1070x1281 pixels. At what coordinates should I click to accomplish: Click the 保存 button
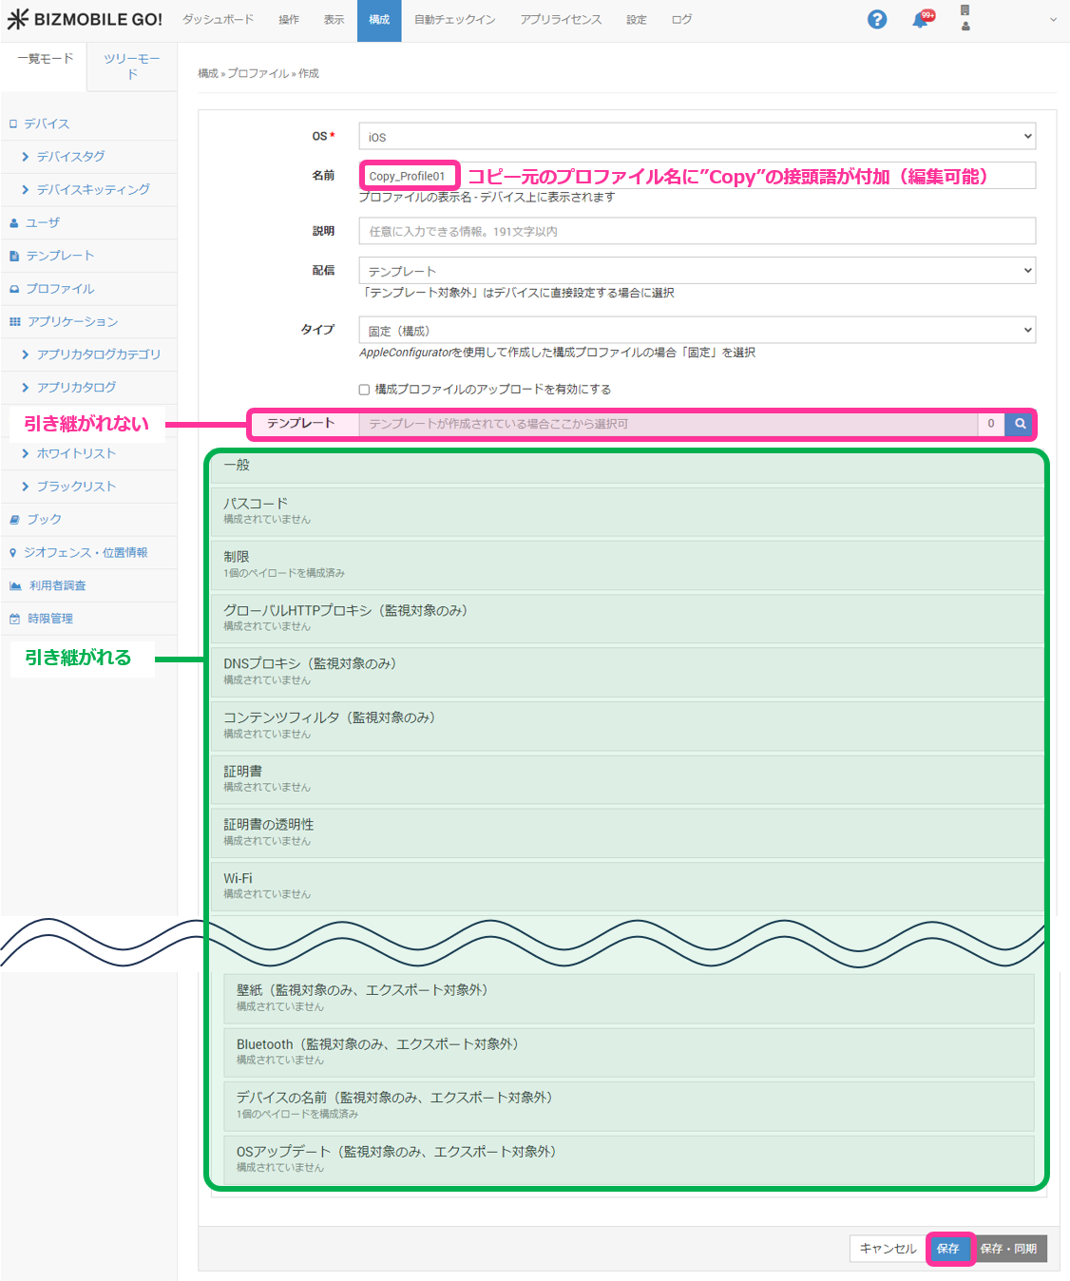pyautogui.click(x=947, y=1249)
